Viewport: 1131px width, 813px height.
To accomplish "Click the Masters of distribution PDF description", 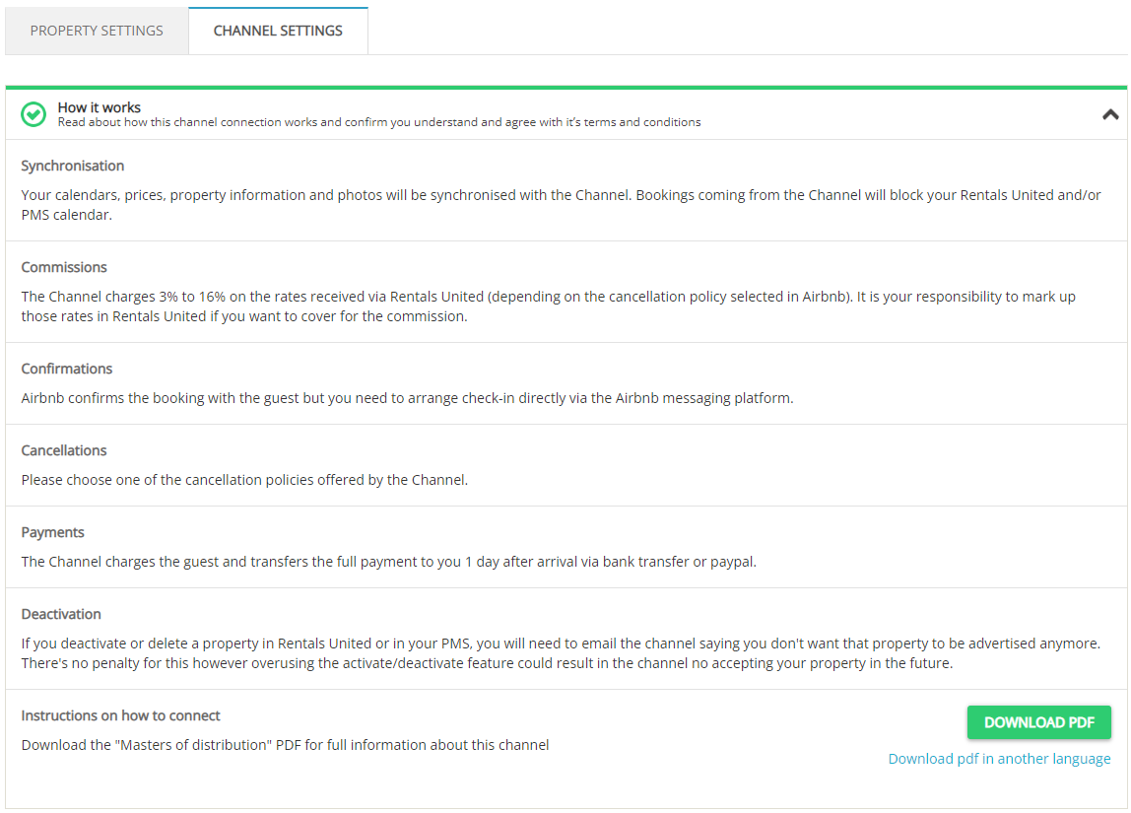I will coord(285,745).
